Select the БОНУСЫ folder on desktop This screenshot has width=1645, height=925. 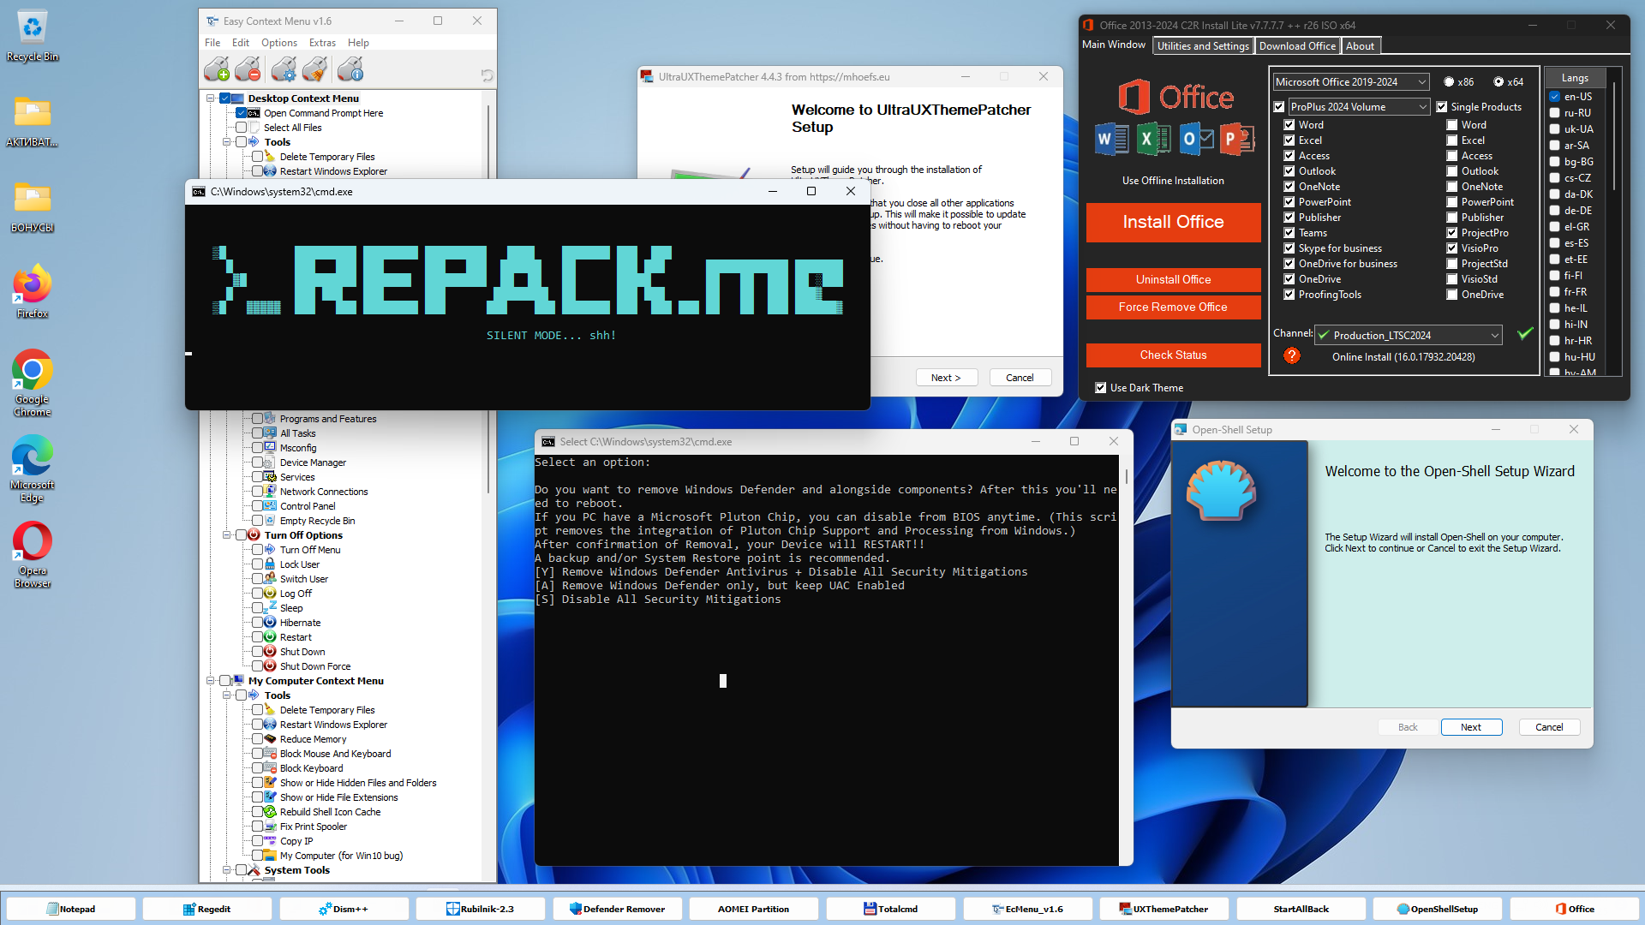(x=33, y=206)
